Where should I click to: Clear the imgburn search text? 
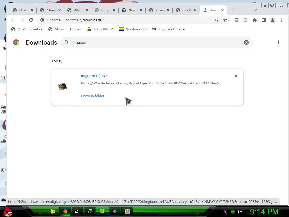[x=246, y=42]
